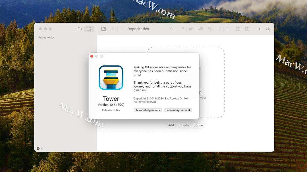This screenshot has height=172, width=307.
Task: Open the Acknowledgements button
Action: pyautogui.click(x=148, y=110)
